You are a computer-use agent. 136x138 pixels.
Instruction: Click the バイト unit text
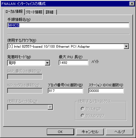(95, 62)
